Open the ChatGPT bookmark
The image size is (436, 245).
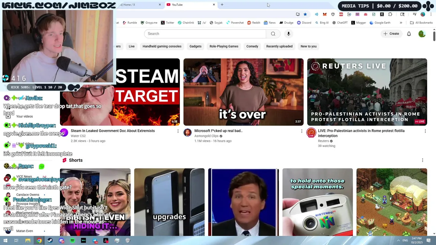click(x=340, y=23)
